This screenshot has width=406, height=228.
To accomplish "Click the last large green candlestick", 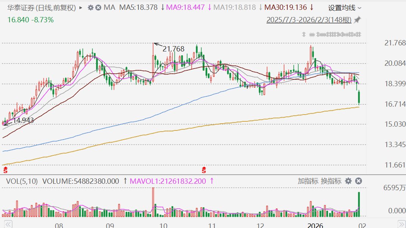I will point(359,97).
